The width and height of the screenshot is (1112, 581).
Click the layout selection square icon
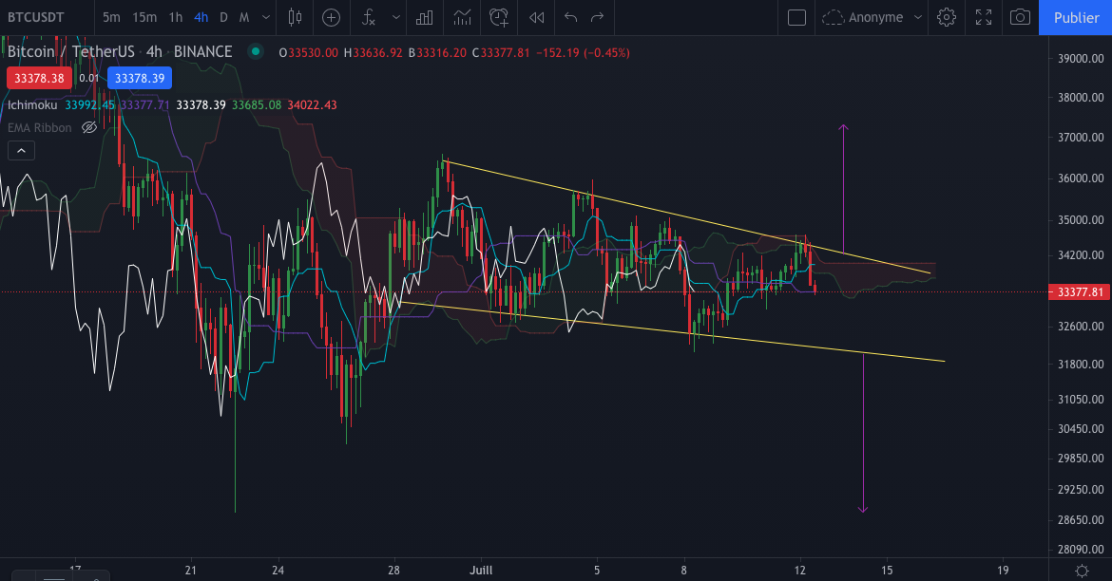point(796,17)
